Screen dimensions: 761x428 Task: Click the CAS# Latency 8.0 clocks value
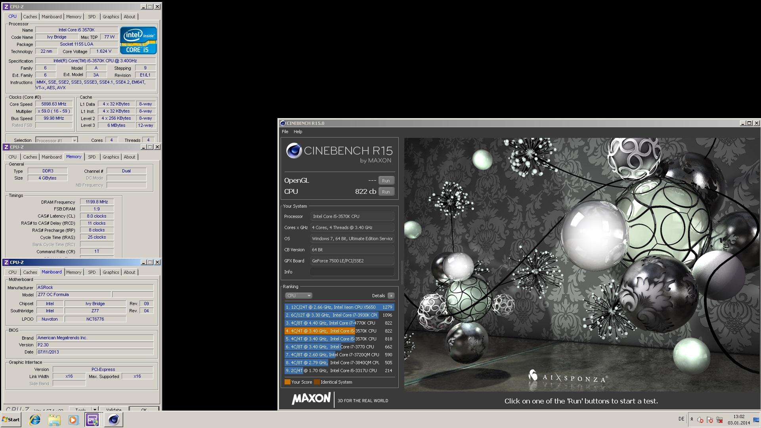click(97, 216)
